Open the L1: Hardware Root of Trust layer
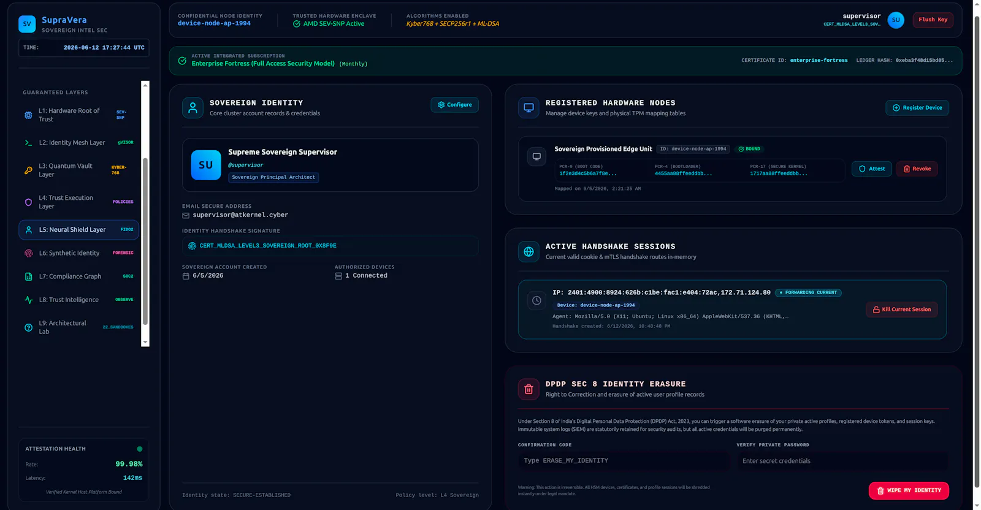The width and height of the screenshot is (981, 510). 78,115
